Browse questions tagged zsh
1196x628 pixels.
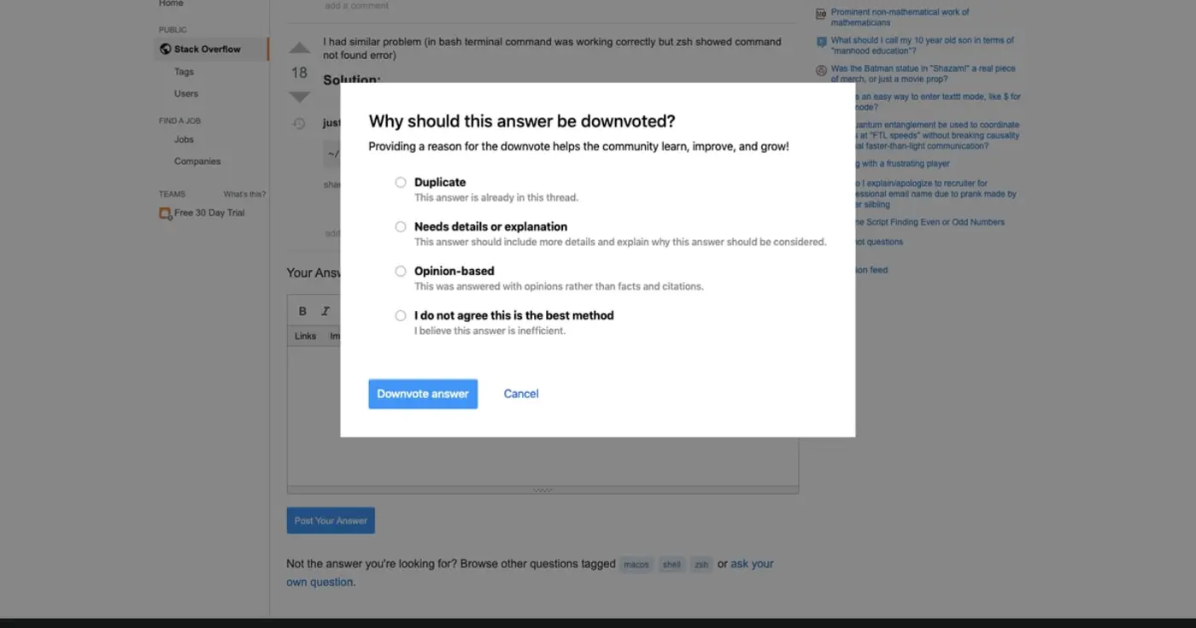tap(701, 565)
